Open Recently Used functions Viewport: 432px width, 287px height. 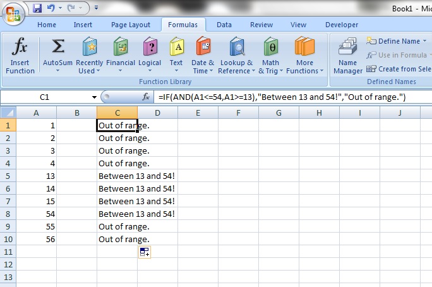point(89,47)
